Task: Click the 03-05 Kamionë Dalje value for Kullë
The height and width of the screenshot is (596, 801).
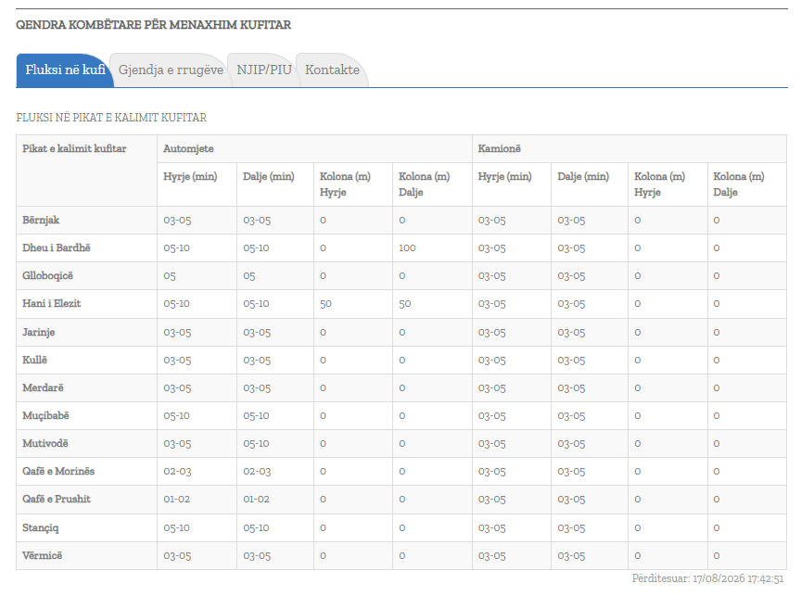Action: 571,360
